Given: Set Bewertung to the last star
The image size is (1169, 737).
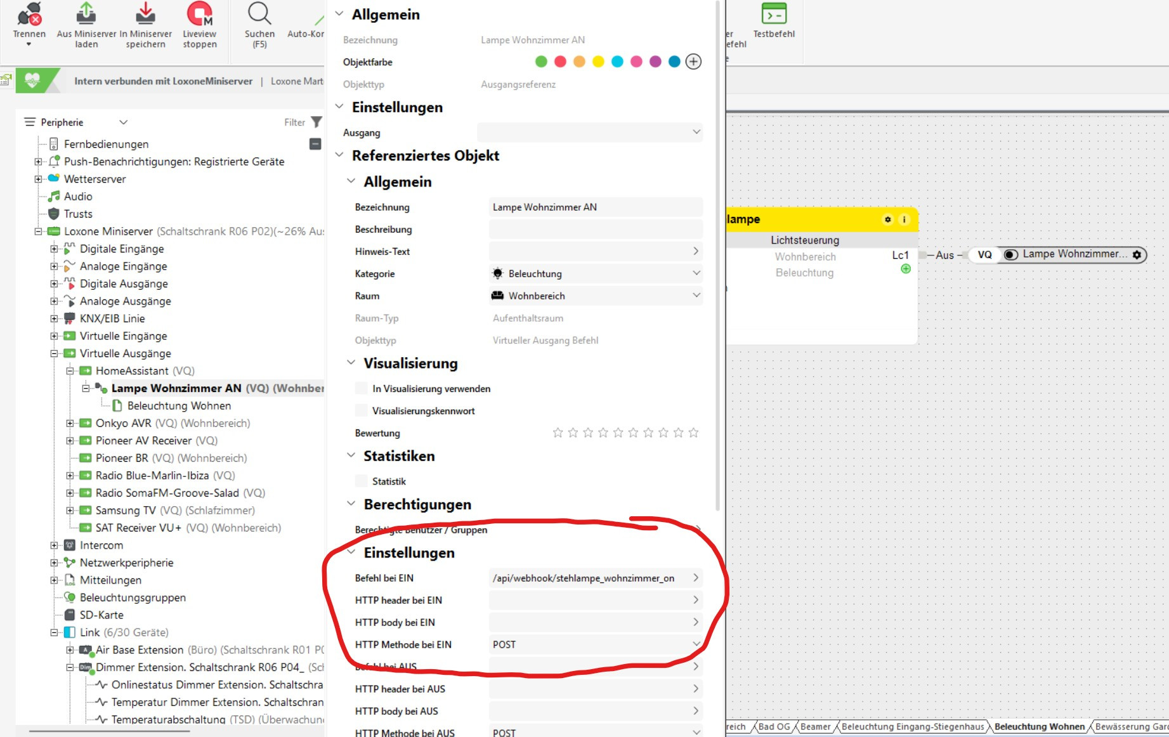Looking at the screenshot, I should [693, 433].
